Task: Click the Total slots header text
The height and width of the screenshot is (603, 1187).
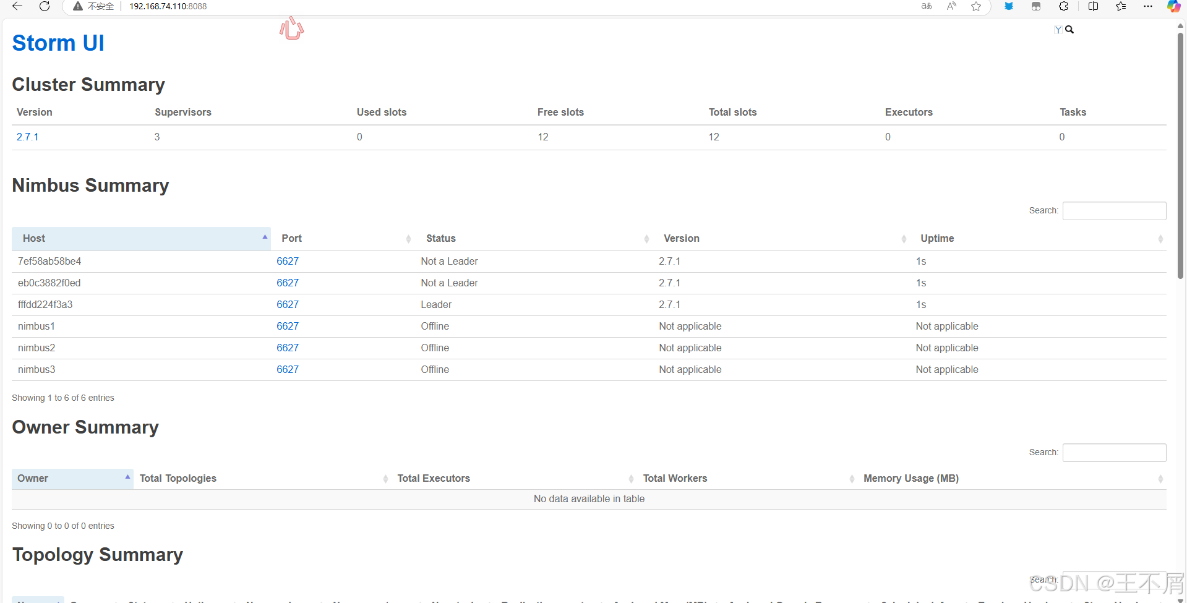Action: pos(732,112)
